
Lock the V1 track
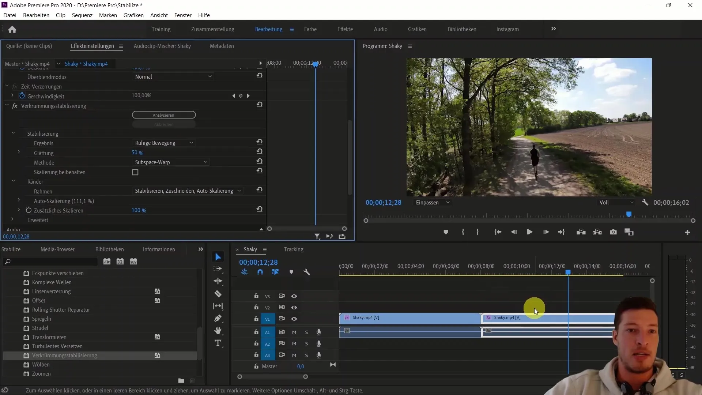pos(256,319)
